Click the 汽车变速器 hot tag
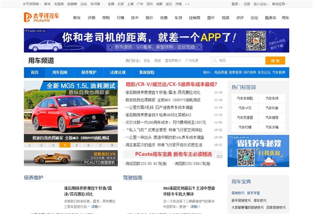Screen dimensions: 313x214 coord(245,117)
